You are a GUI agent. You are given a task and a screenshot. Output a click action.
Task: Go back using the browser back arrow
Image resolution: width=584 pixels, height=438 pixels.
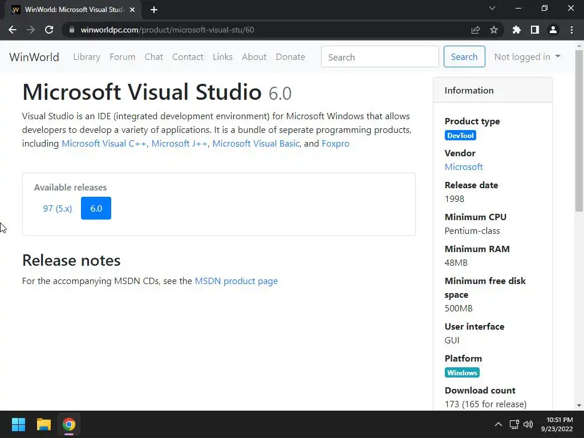point(13,30)
